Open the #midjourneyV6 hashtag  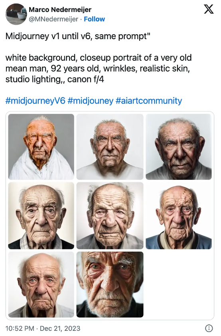tap(35, 101)
